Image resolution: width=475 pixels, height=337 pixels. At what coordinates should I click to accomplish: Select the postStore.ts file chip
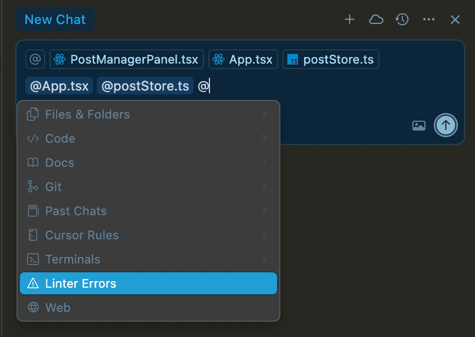[331, 59]
